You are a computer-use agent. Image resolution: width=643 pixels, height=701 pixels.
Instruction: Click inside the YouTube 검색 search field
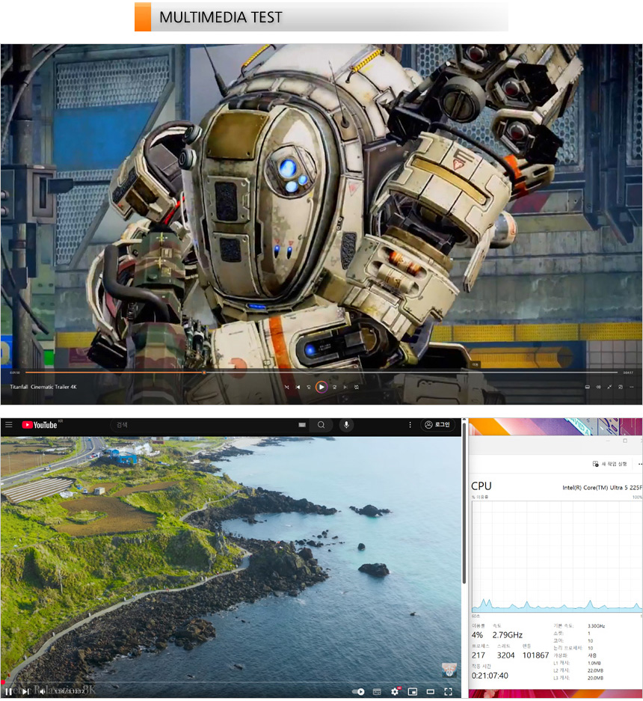202,425
